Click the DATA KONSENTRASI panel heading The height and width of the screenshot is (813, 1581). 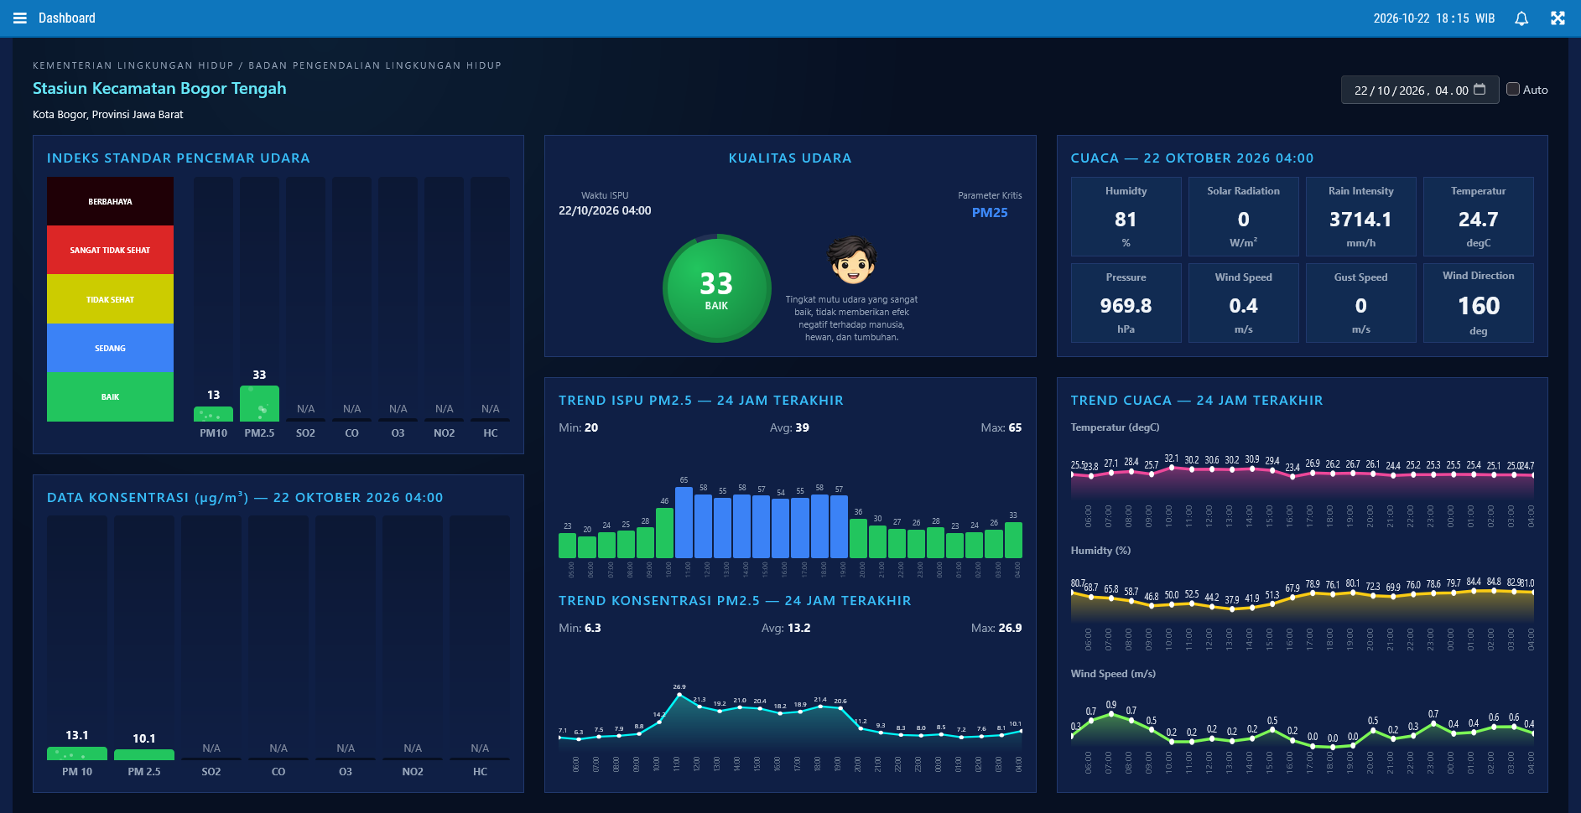coord(245,498)
